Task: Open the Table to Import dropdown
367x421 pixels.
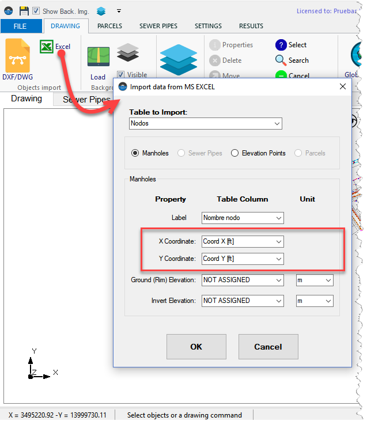Action: [206, 123]
